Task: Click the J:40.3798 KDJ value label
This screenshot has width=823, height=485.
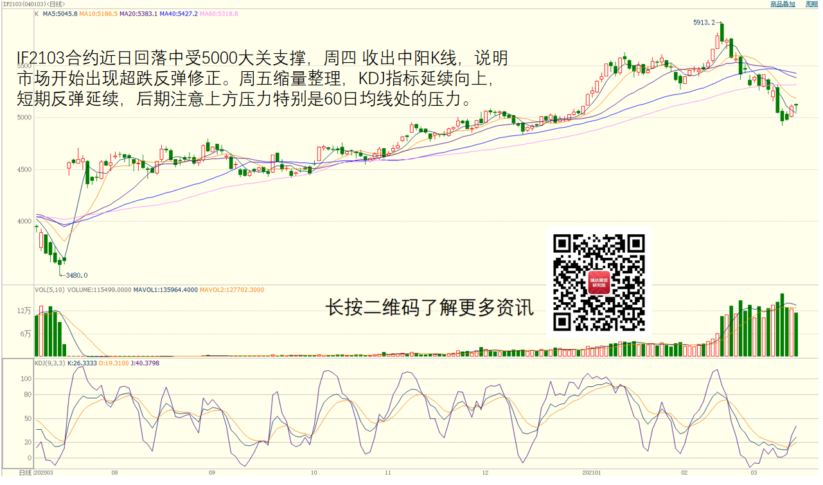Action: pos(145,363)
